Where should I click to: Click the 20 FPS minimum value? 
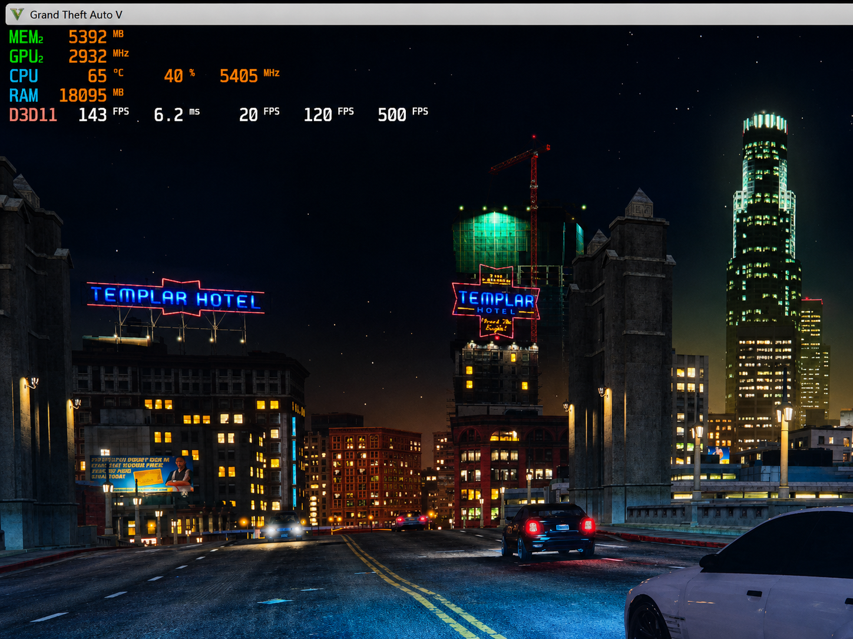click(259, 115)
